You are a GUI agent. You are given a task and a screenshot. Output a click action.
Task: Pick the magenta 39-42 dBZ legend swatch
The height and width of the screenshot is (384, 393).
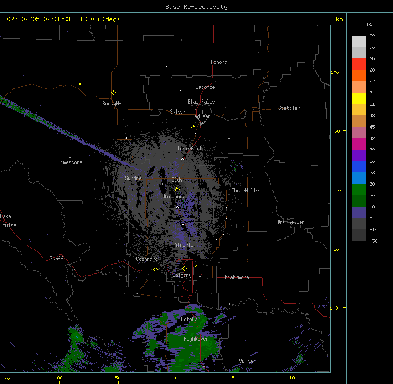[358, 144]
